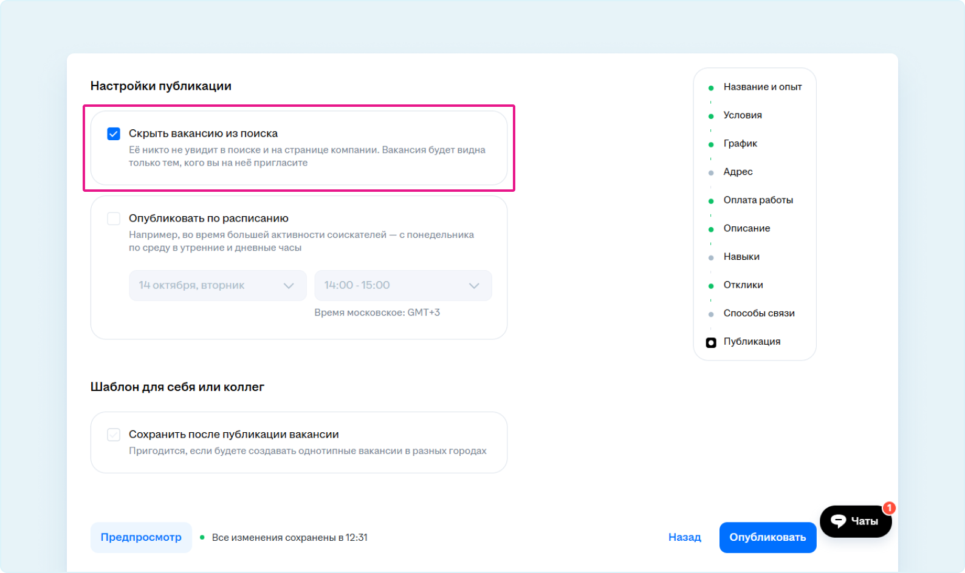Click the green dot beside Название и опыт
The height and width of the screenshot is (573, 965).
pyautogui.click(x=711, y=88)
